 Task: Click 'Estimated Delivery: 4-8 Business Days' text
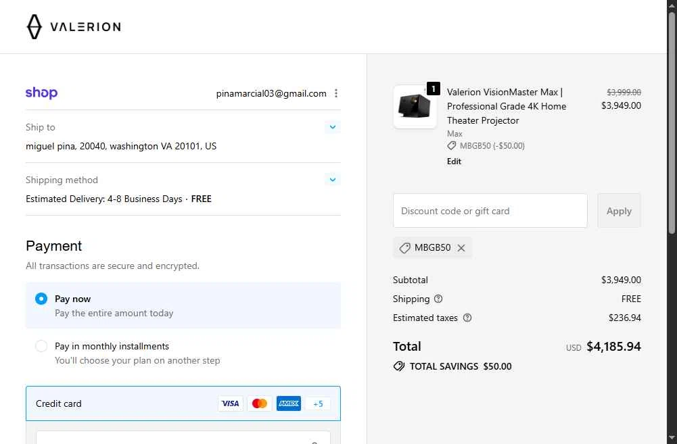click(103, 199)
